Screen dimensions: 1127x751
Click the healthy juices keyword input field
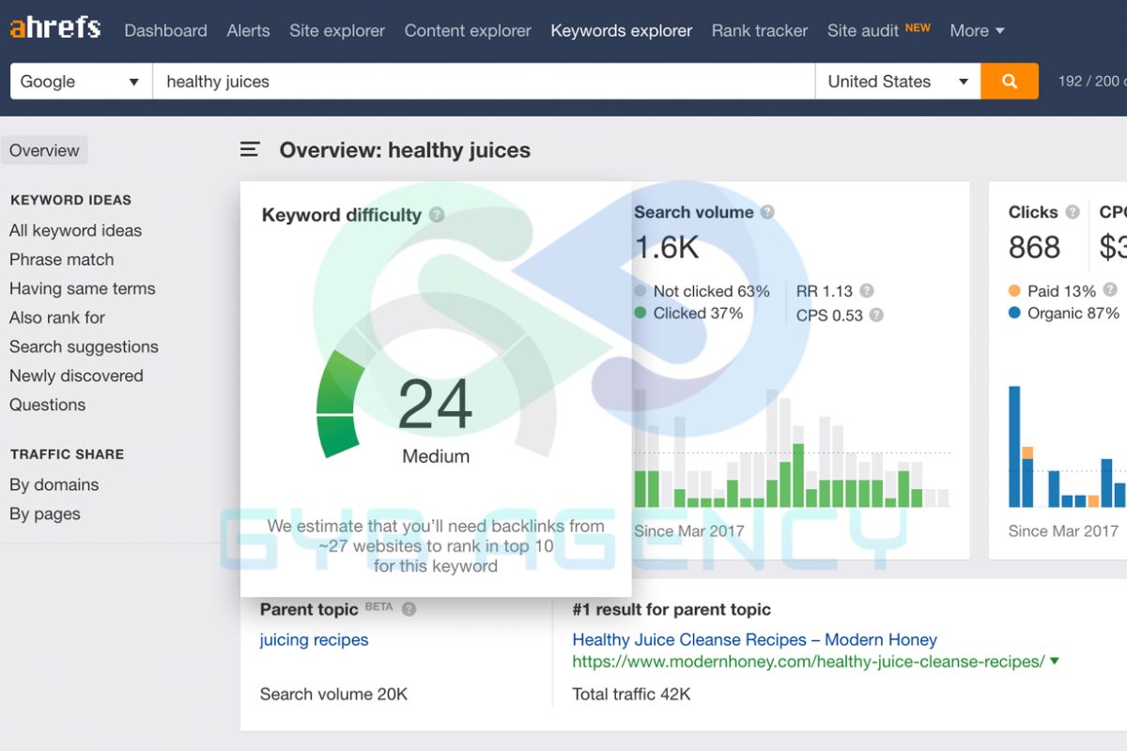[x=484, y=82]
